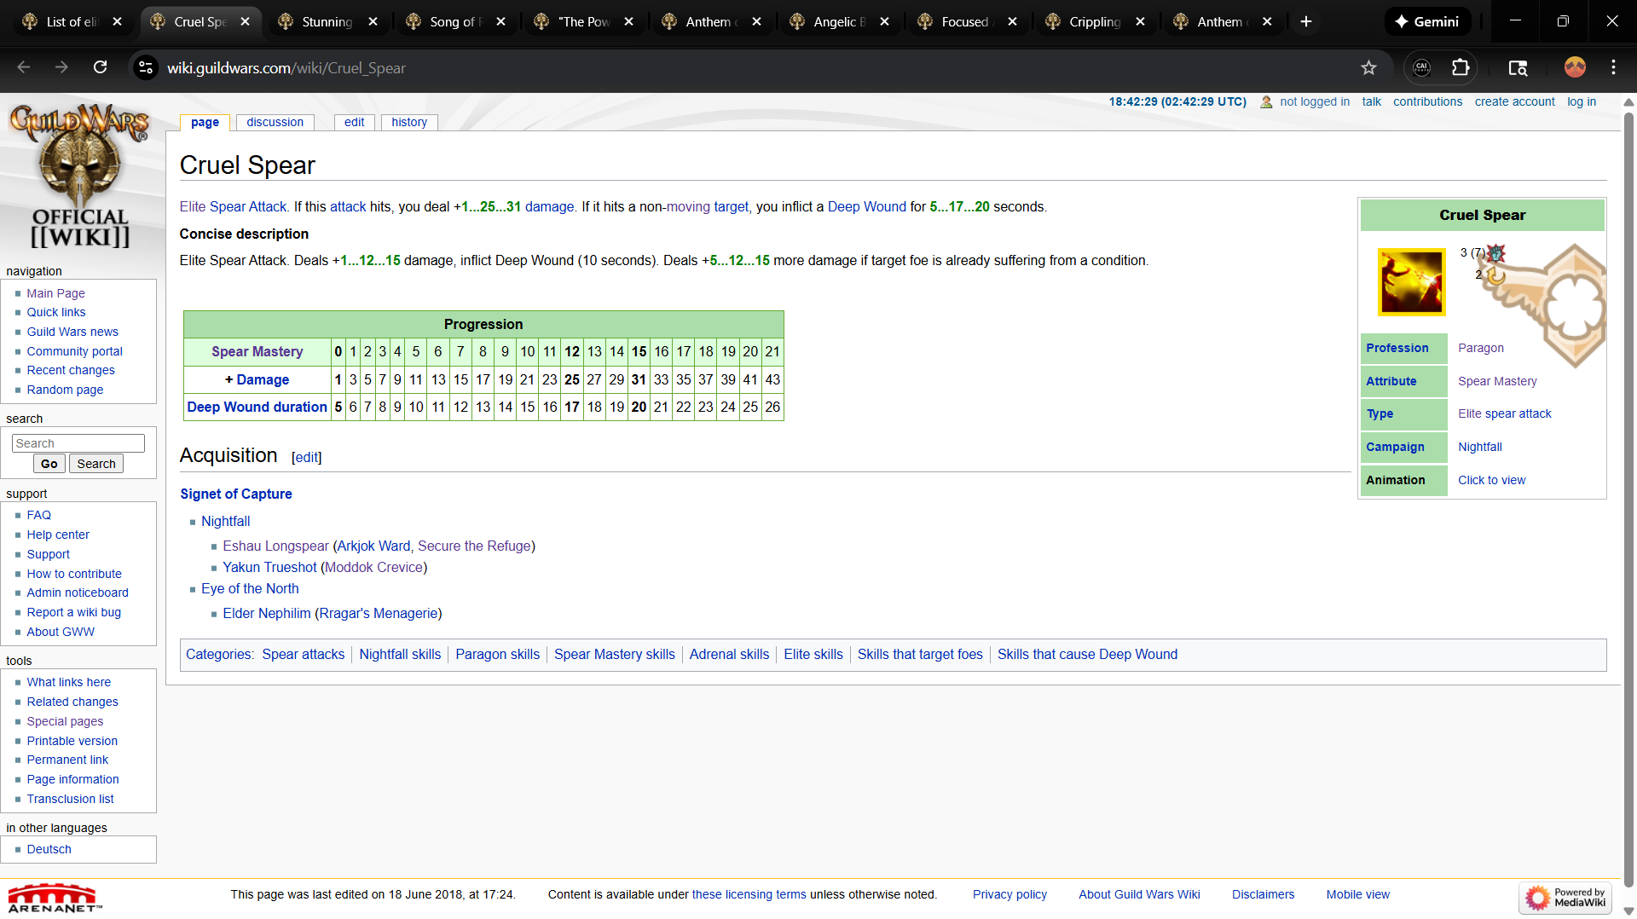Close the 'Song of' tab

tap(500, 21)
